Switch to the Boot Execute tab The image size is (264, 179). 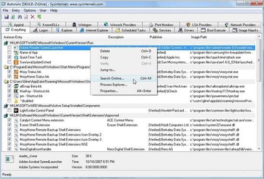(213, 30)
